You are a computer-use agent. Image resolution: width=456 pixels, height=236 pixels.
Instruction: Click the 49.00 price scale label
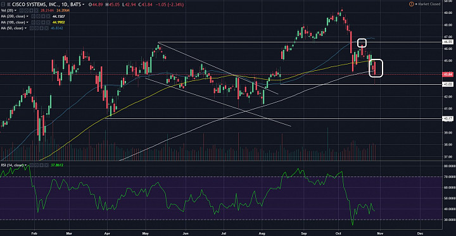[x=448, y=13]
